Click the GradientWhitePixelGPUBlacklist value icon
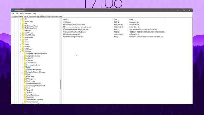This screenshot has height=115, width=204. click(64, 32)
